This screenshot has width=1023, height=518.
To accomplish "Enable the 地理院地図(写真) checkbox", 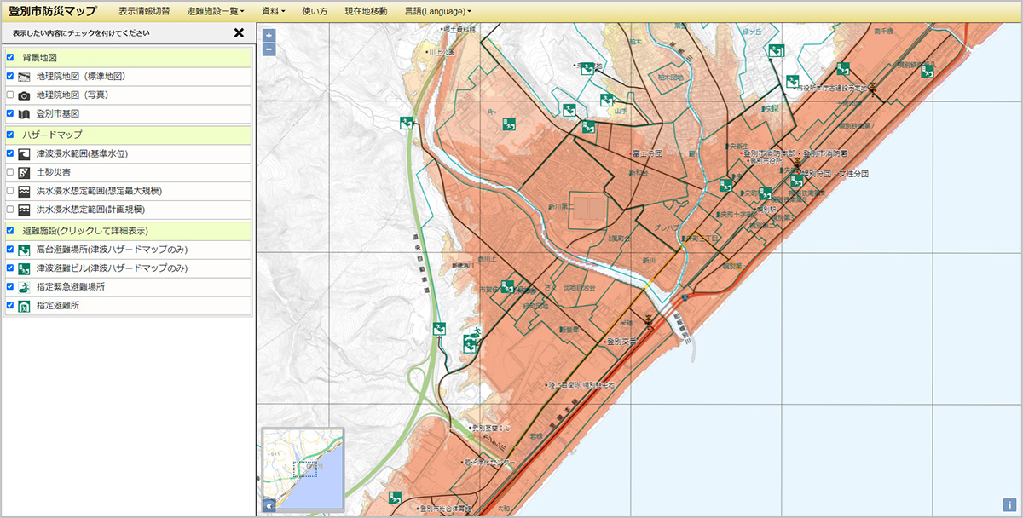I will (x=10, y=95).
